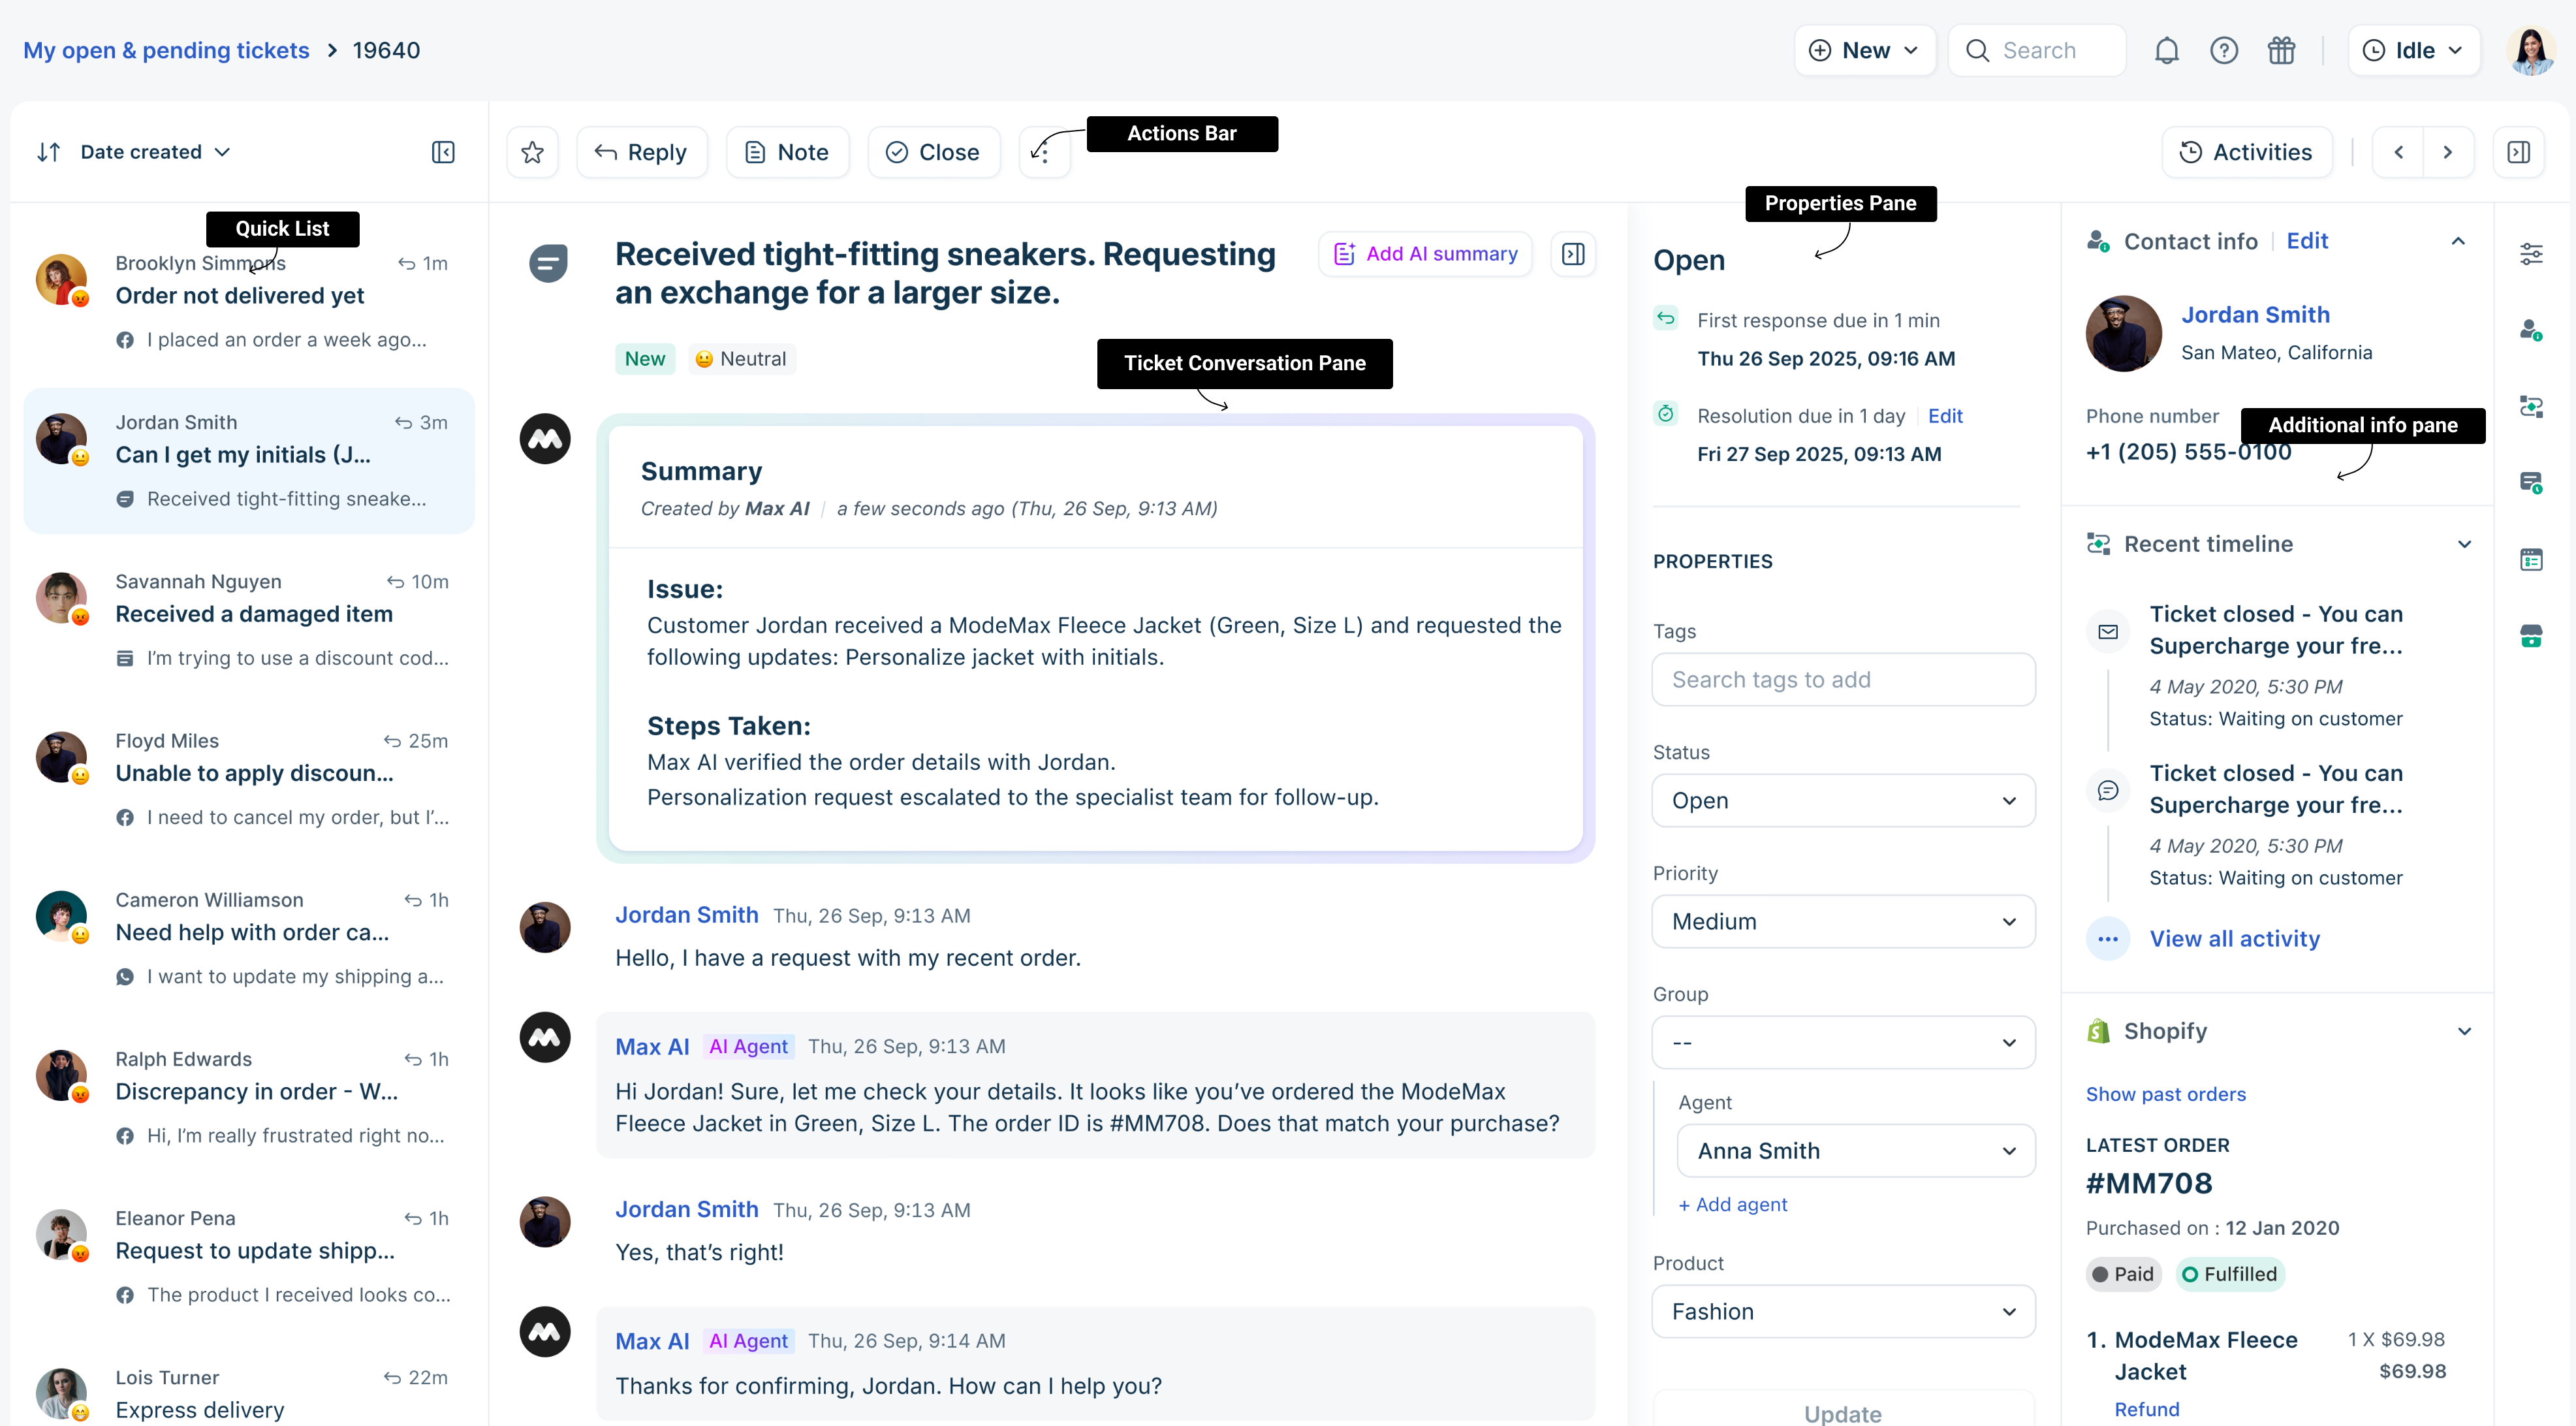This screenshot has height=1426, width=2576.
Task: Click View all activity link
Action: [x=2234, y=938]
